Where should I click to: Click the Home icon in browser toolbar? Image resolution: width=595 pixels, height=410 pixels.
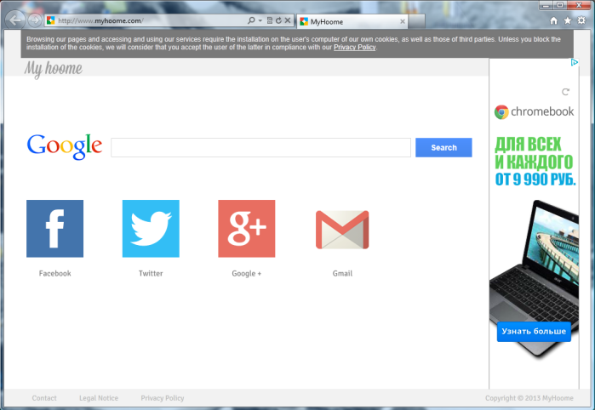click(x=554, y=20)
